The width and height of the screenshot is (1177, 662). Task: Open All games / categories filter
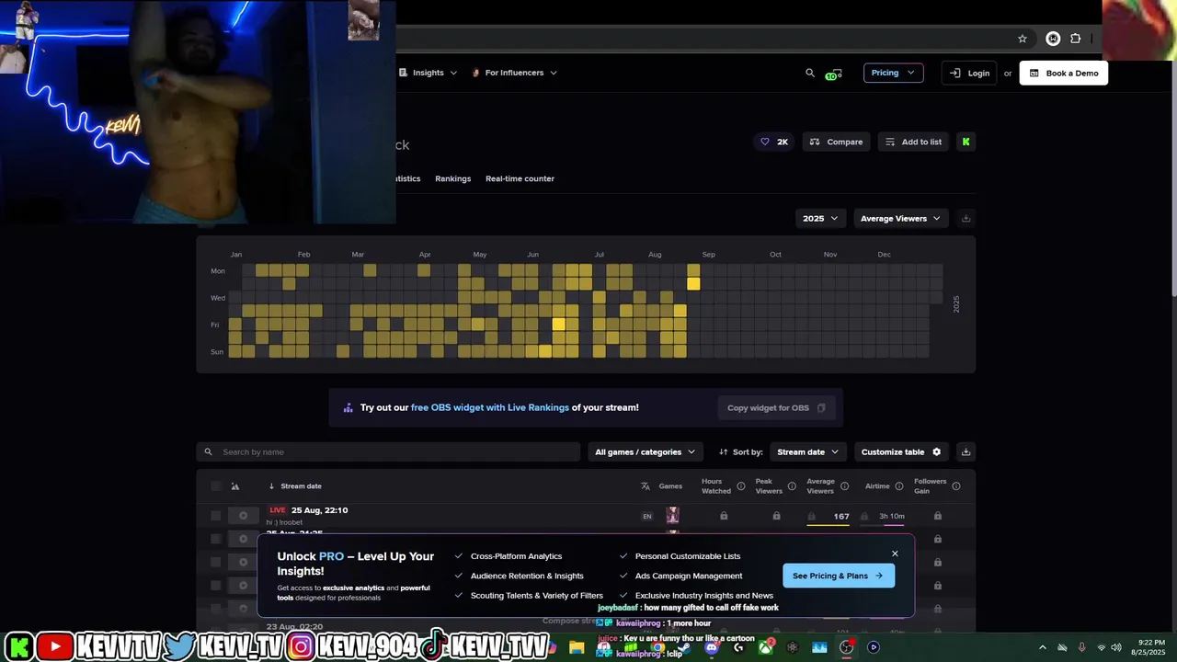click(645, 451)
